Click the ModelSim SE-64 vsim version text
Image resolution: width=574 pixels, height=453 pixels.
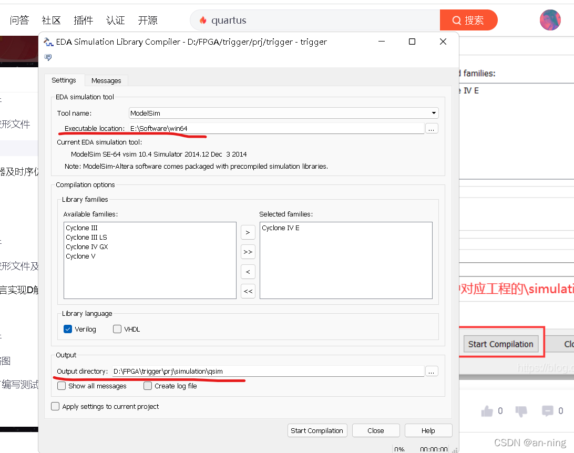pos(159,154)
